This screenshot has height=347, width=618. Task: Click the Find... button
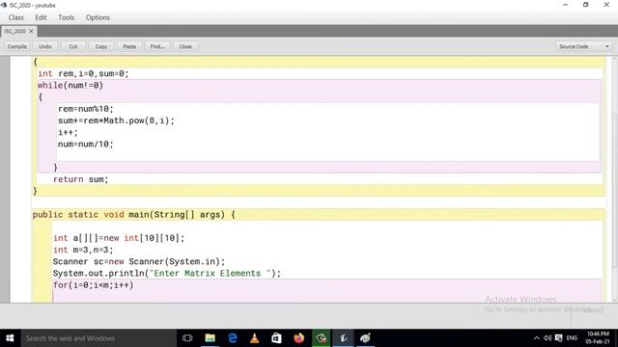click(157, 46)
